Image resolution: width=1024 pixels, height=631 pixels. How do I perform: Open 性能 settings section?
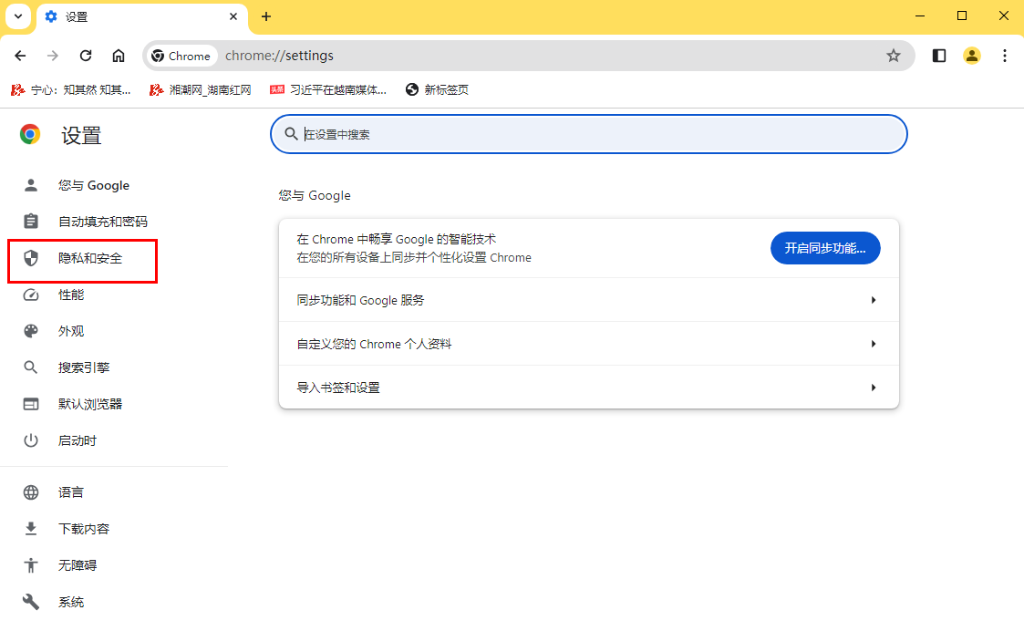(70, 295)
